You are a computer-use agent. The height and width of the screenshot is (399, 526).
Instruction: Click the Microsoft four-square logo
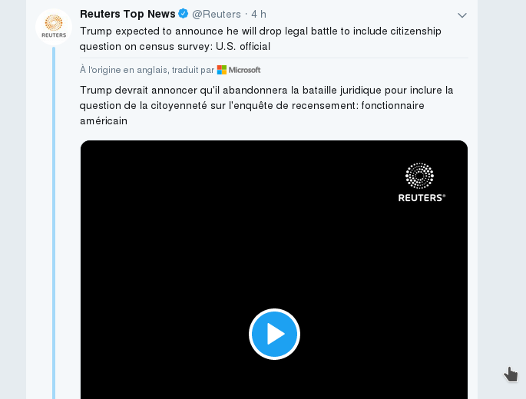[x=222, y=70]
